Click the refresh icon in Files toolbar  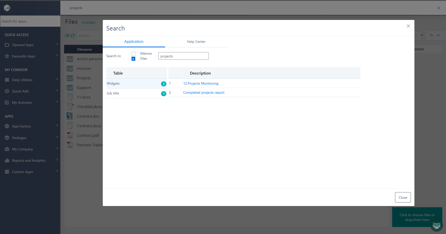73,36
